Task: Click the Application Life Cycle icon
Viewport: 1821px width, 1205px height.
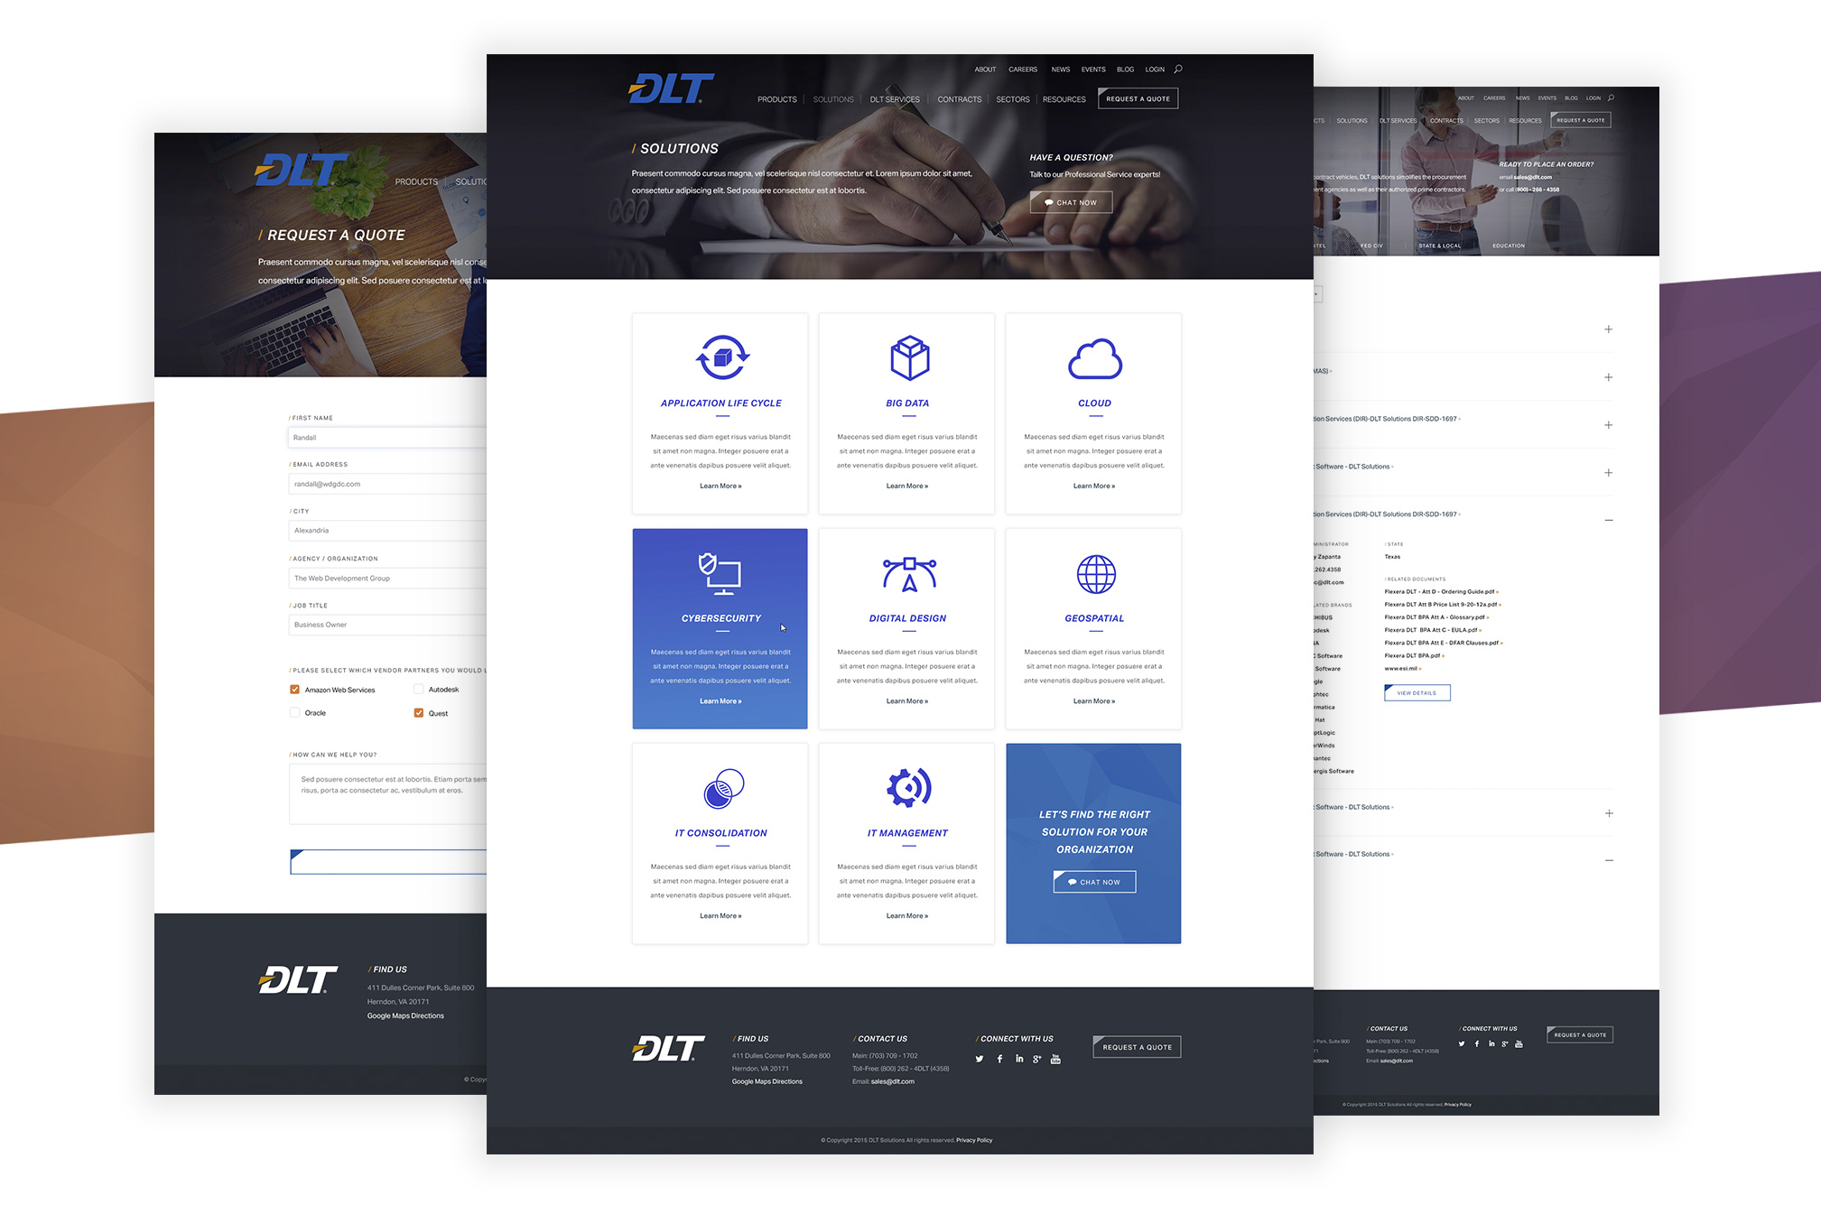Action: [720, 359]
